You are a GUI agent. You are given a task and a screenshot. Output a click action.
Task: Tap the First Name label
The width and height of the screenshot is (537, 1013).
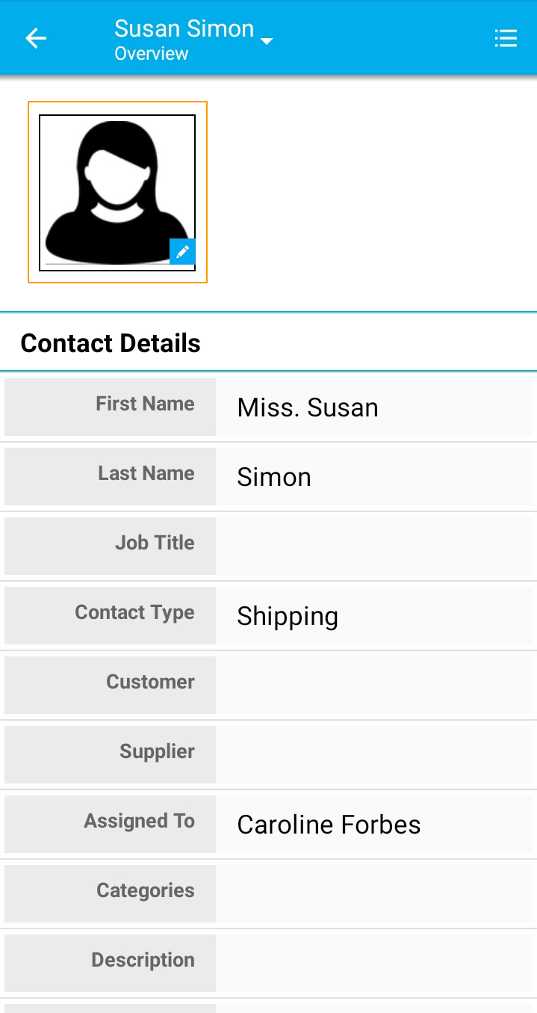tap(145, 404)
